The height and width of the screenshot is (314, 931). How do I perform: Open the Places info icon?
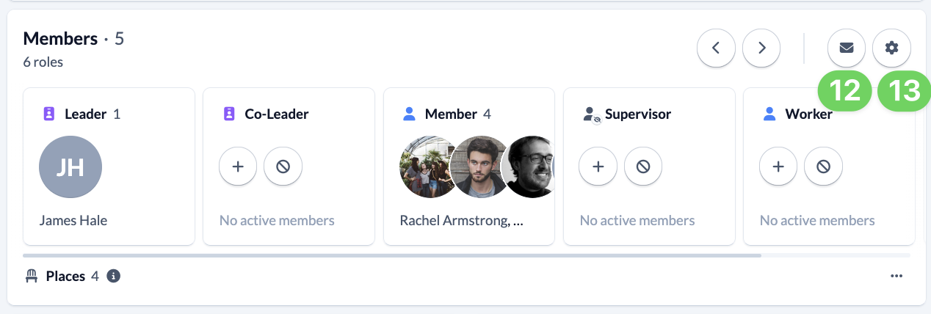pyautogui.click(x=113, y=277)
